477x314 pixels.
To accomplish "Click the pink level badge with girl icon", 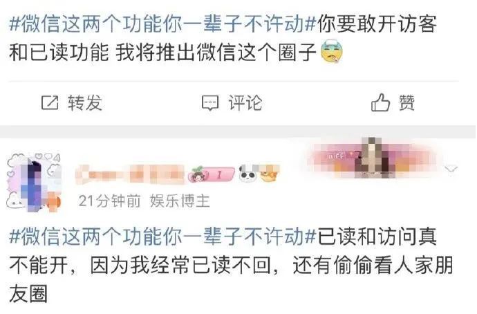I will (x=212, y=175).
